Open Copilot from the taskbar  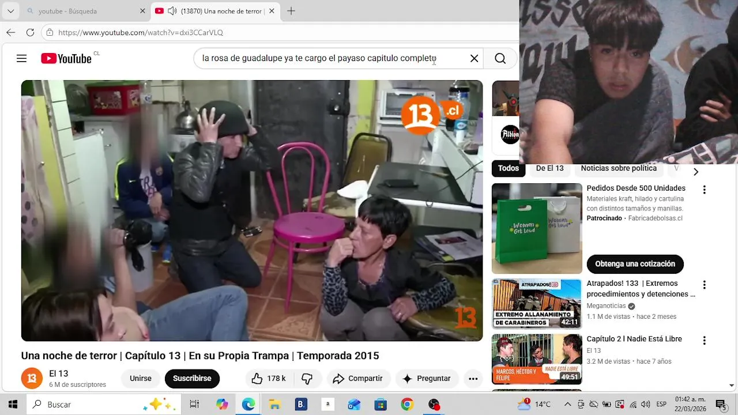tap(222, 405)
